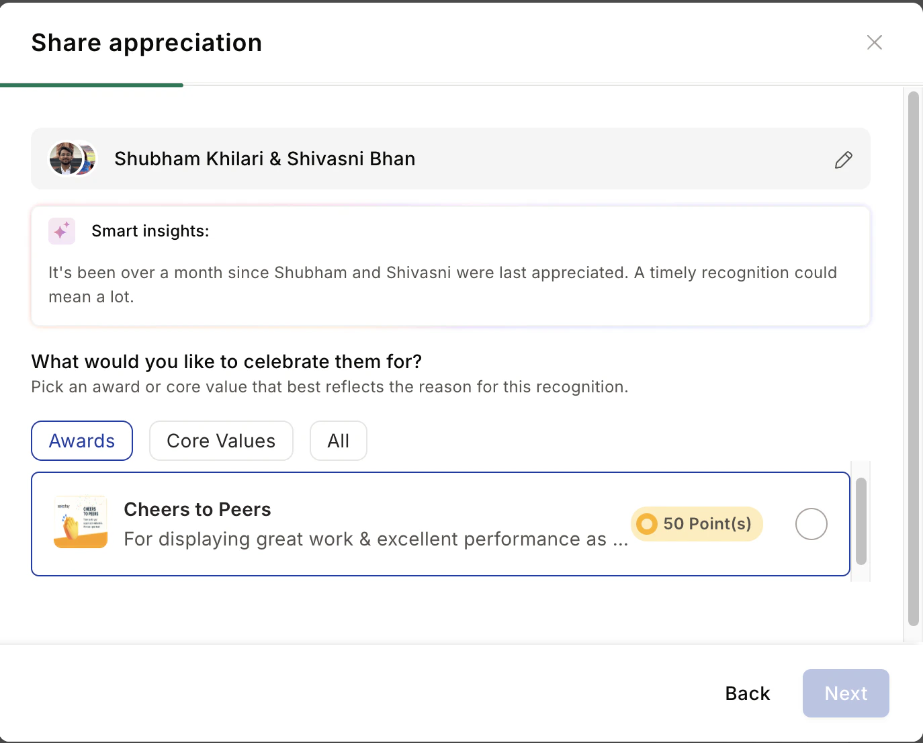Screen dimensions: 923x743
Task: Click the awards list inner scrollbar
Action: [861, 521]
